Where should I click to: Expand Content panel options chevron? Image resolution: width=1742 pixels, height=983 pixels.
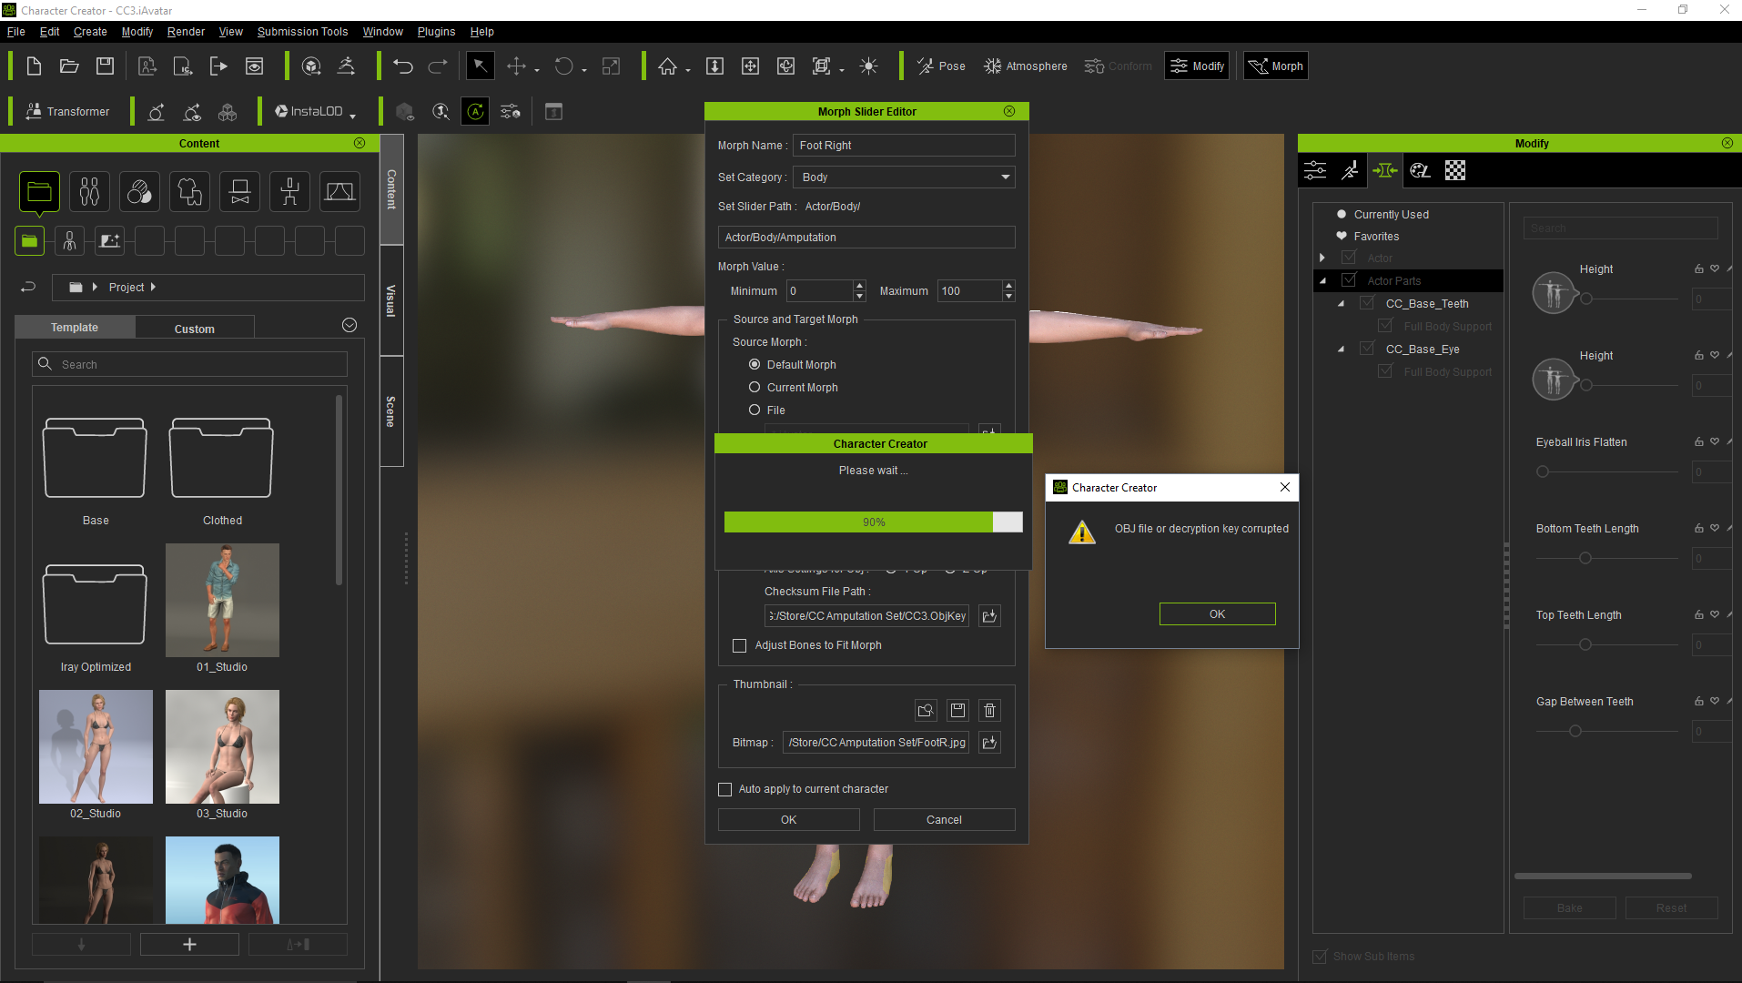349,326
